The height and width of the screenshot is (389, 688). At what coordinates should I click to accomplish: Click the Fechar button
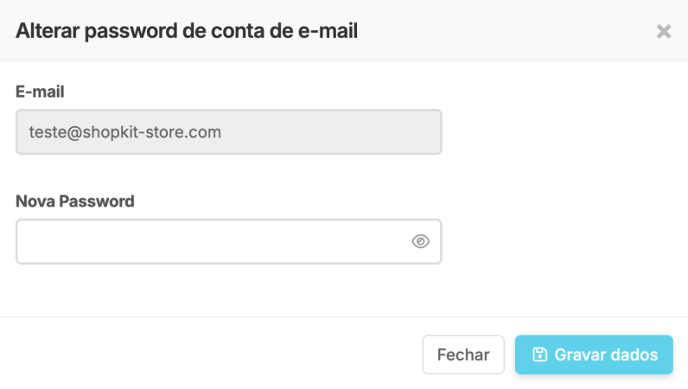pyautogui.click(x=463, y=354)
